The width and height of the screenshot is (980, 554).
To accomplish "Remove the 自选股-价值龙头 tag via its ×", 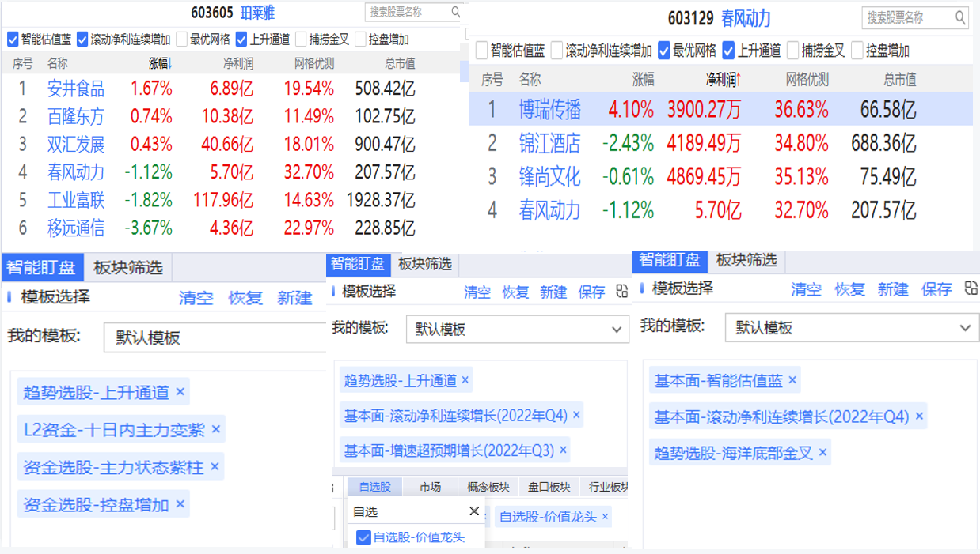I will pyautogui.click(x=605, y=517).
